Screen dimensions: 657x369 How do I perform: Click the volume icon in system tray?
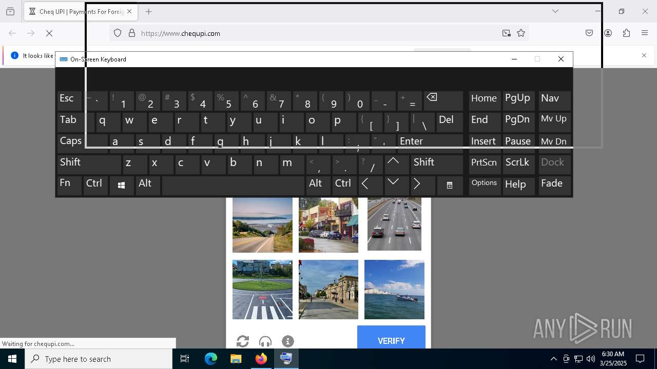[x=590, y=359]
